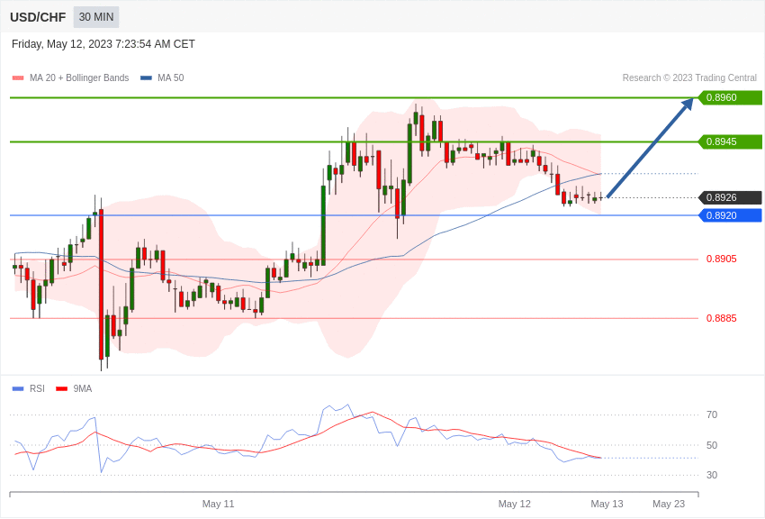Click the May 11 date axis label
765x519 pixels.
218,504
